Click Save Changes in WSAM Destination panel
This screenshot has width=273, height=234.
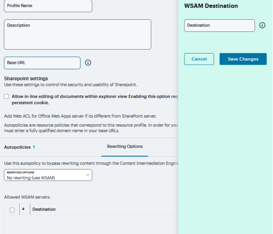tap(243, 59)
